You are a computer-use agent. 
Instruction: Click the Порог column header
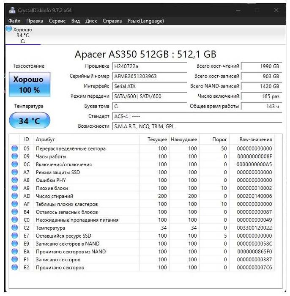[x=214, y=140]
